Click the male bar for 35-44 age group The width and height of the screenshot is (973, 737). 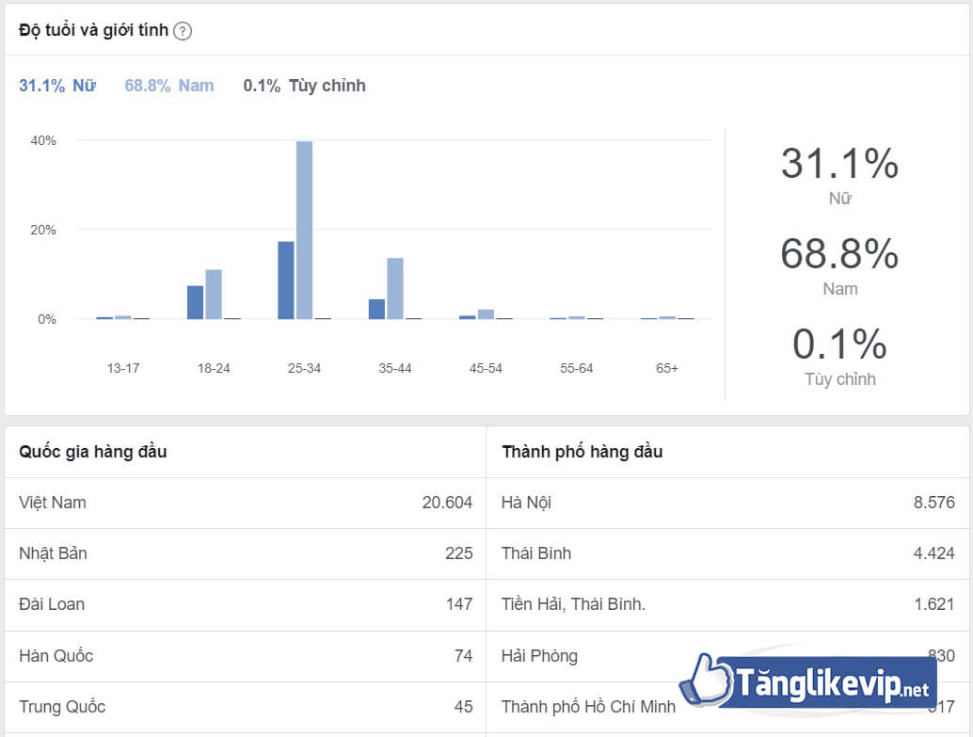[395, 289]
